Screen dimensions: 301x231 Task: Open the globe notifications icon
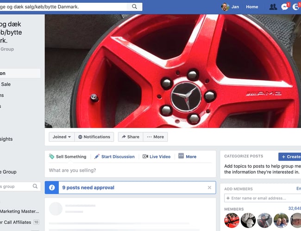[296, 7]
